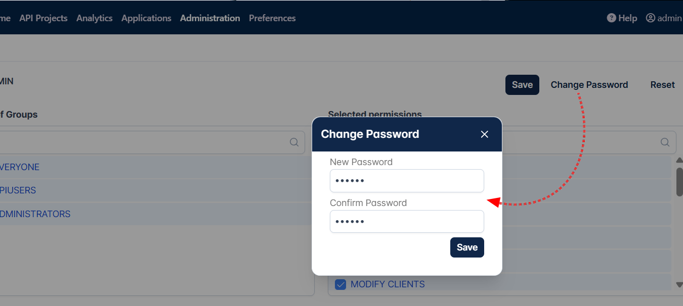
Task: Click the scrollbar up arrow
Action: pos(679,160)
